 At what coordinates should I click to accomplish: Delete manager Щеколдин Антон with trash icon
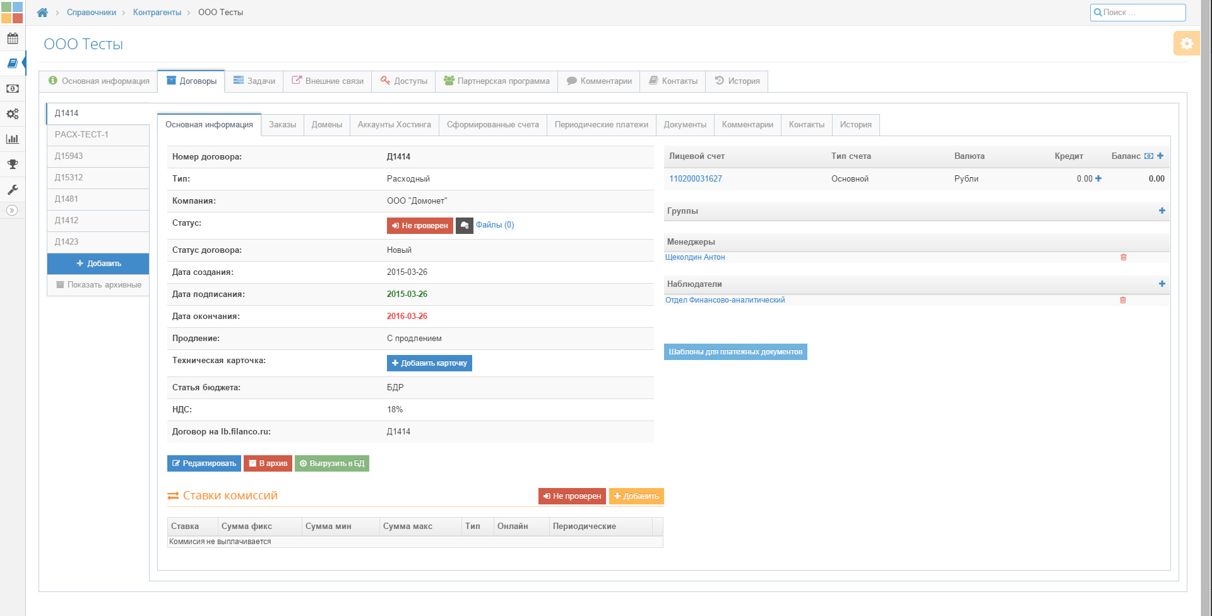click(1123, 257)
